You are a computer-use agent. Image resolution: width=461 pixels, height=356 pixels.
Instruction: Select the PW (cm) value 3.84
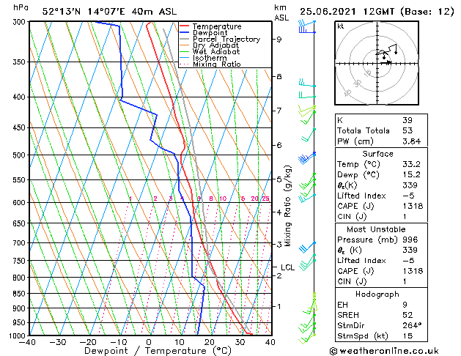pyautogui.click(x=412, y=141)
